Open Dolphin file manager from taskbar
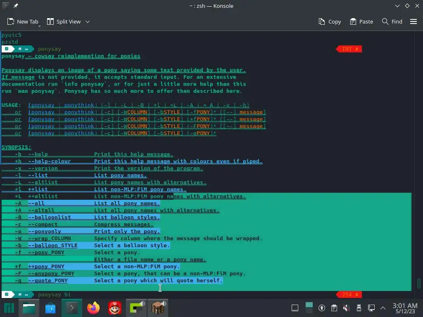Viewport: 423px width, 317px height. 29,308
